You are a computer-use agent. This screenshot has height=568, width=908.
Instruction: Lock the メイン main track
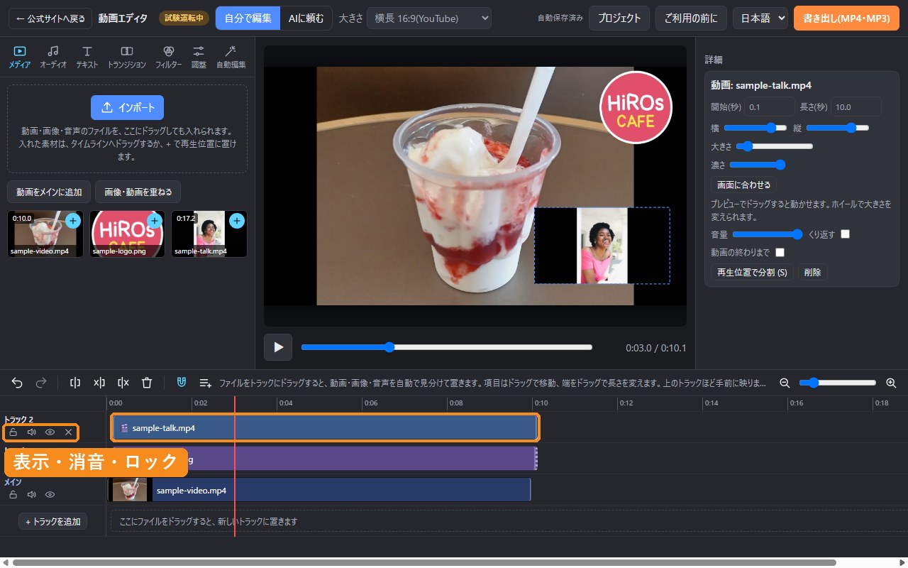coord(13,494)
